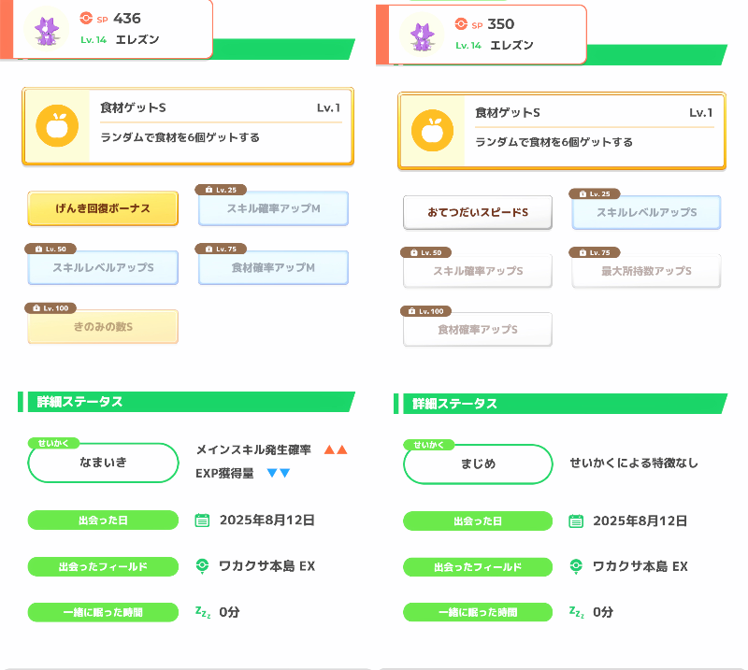Select the エレズン thumbnail with SP 350
The height and width of the screenshot is (670, 748).
click(x=422, y=36)
